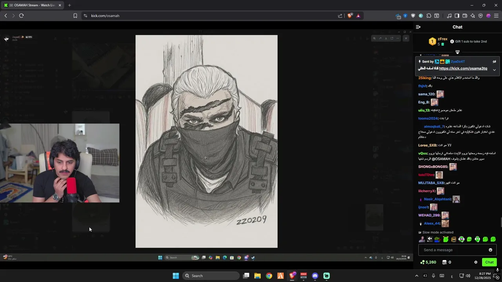Open chat user Aleex_44 profile

[x=432, y=224]
